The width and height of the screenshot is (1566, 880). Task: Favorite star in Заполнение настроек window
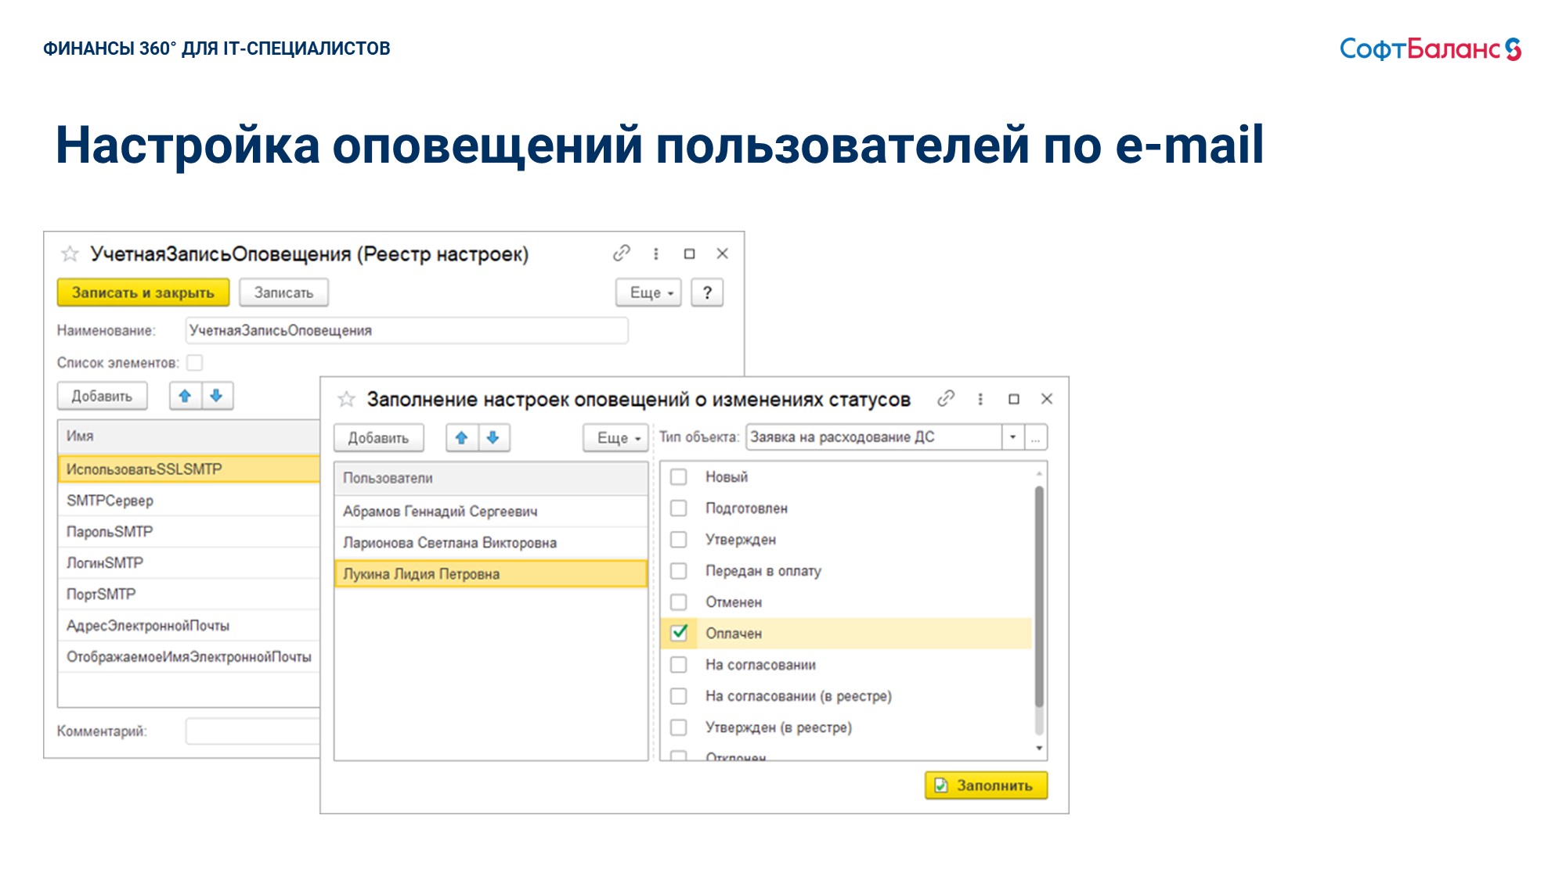click(346, 400)
